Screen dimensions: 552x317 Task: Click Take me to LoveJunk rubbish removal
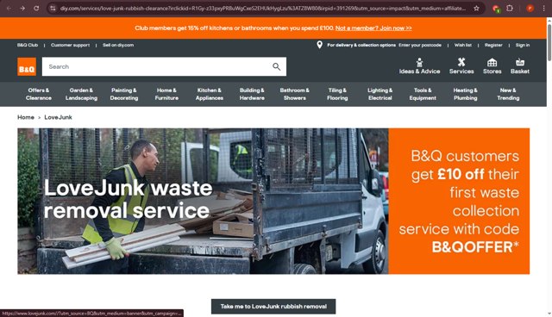[x=273, y=307]
